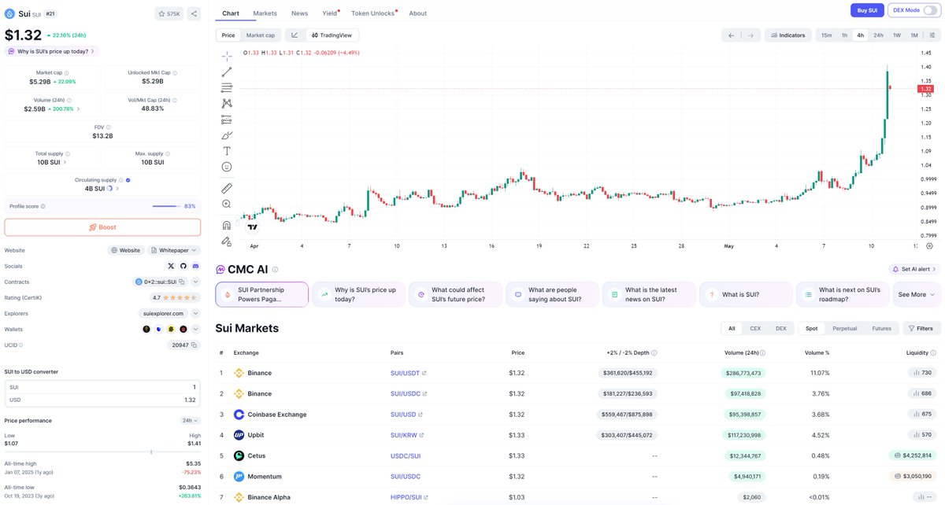Open the News tab
This screenshot has width=945, height=505.
click(x=299, y=13)
